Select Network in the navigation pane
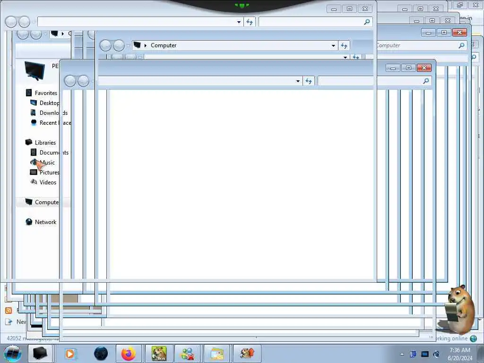 41,222
